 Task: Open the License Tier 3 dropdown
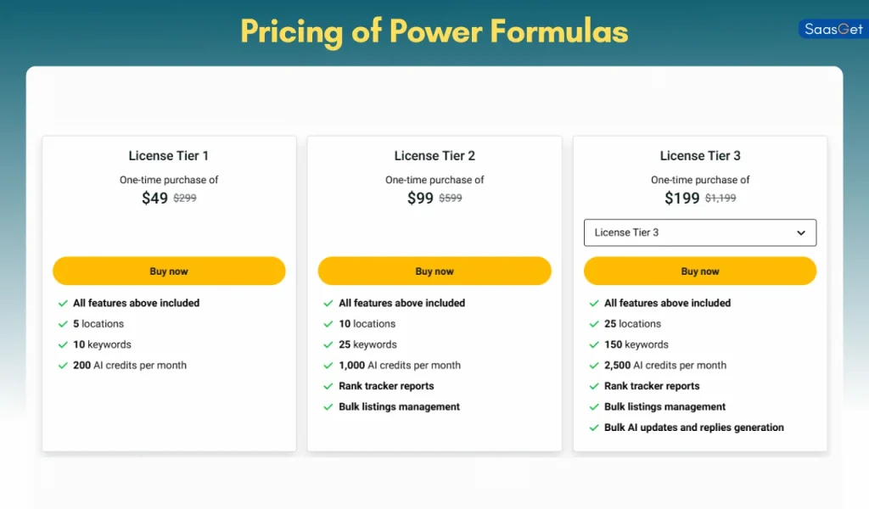pos(699,232)
